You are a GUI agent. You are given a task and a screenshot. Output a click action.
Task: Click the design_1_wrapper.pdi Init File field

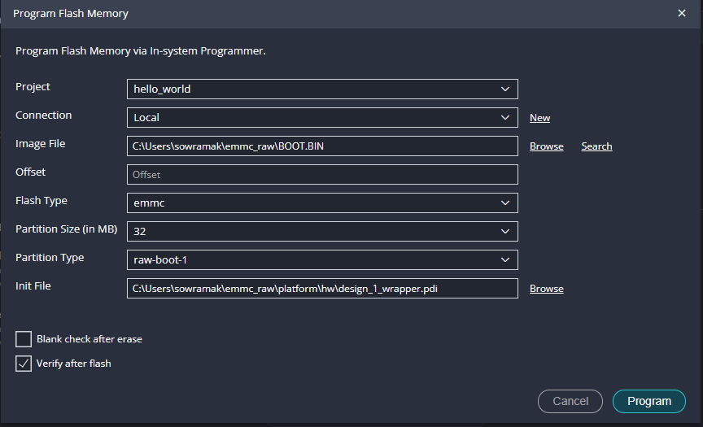(x=321, y=288)
